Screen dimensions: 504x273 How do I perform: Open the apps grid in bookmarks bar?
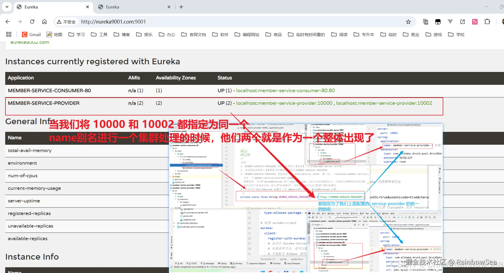pos(9,34)
